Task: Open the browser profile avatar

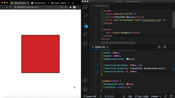Action: 74,7
